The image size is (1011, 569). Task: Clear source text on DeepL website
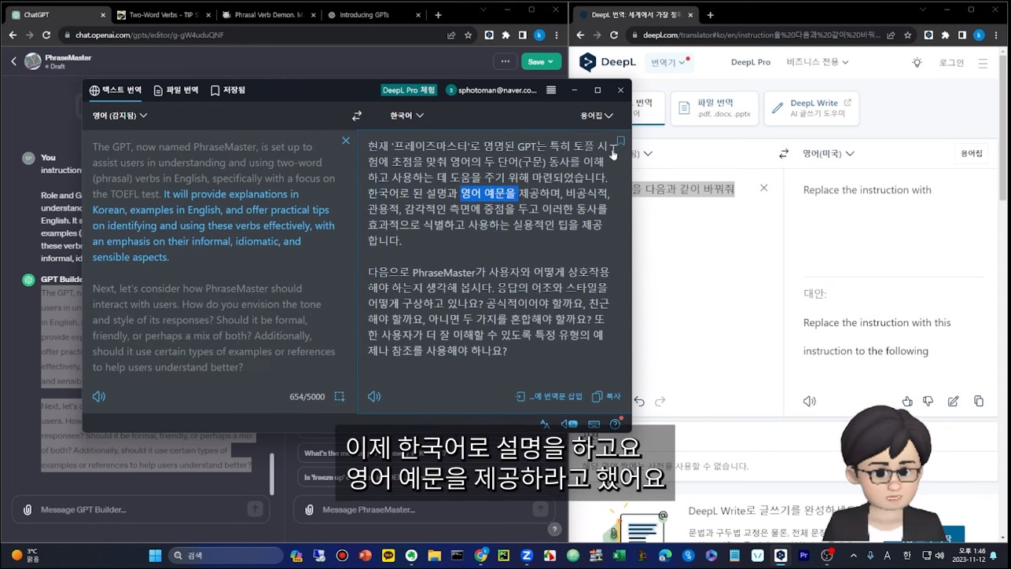coord(764,189)
